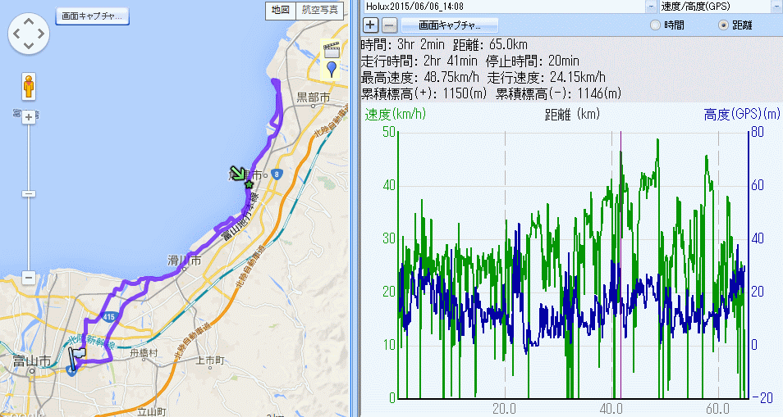
Task: Click the start flag marker on route
Action: pos(77,357)
